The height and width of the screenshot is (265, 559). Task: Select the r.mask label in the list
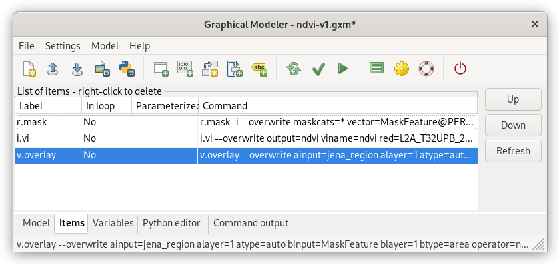32,122
